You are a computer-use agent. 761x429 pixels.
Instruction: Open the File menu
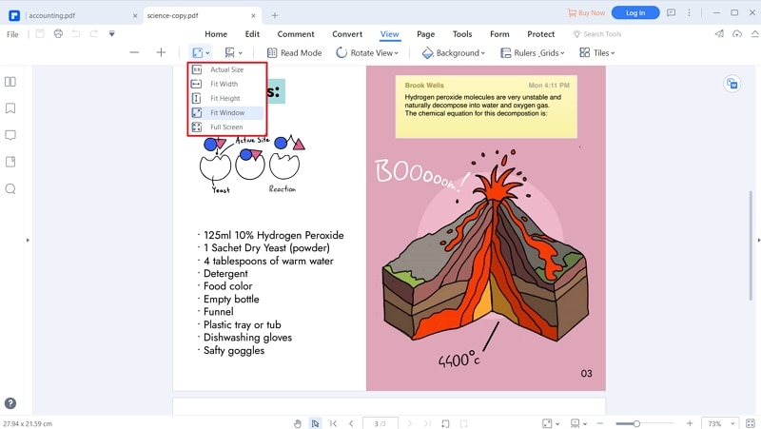[12, 34]
